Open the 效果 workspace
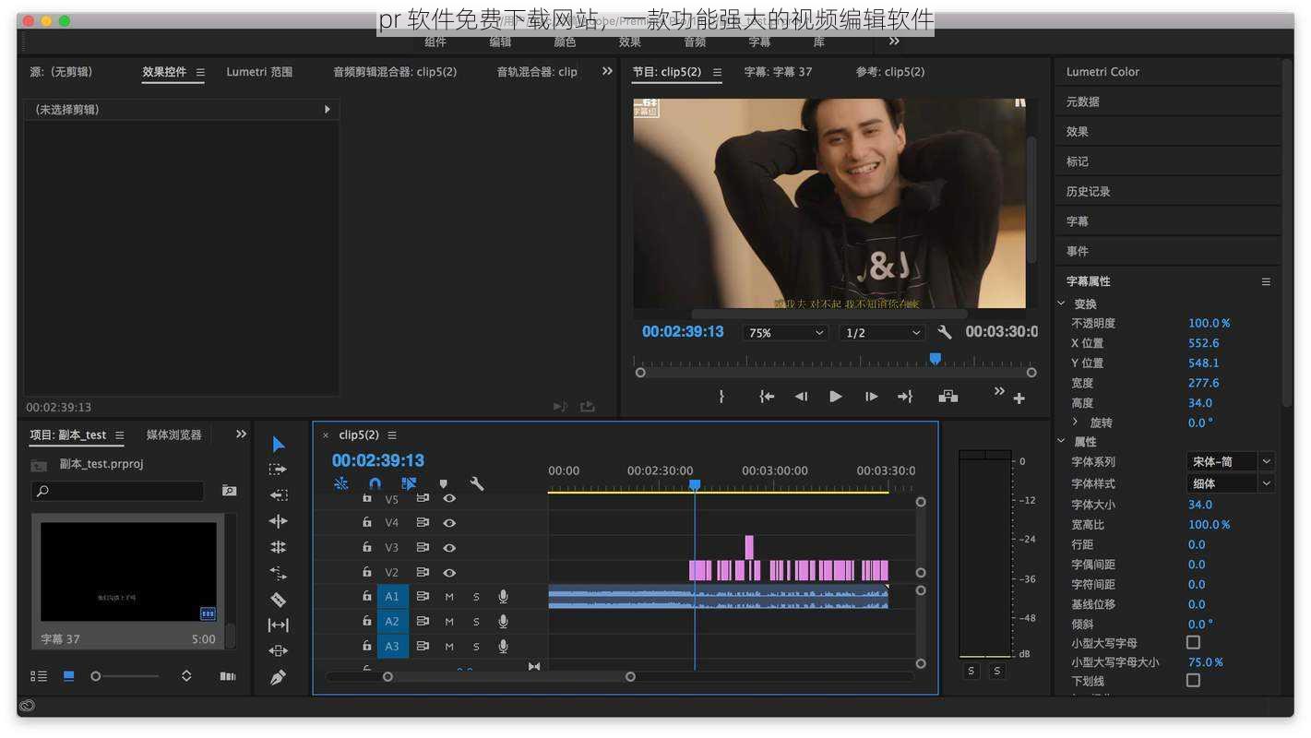The image size is (1311, 738). [x=630, y=42]
